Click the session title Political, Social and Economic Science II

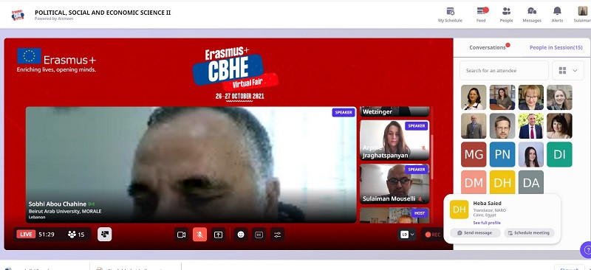[103, 13]
